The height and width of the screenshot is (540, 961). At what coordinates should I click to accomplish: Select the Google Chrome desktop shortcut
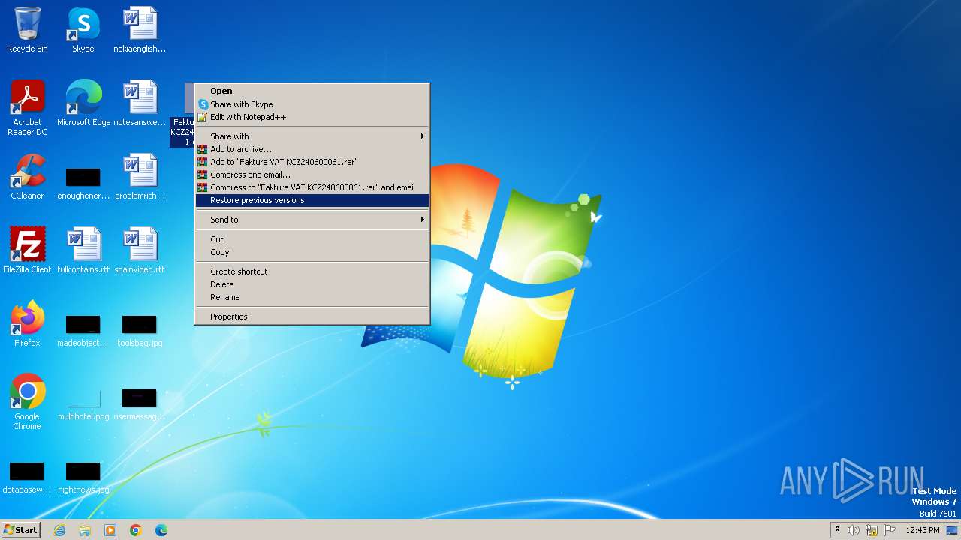coord(27,402)
